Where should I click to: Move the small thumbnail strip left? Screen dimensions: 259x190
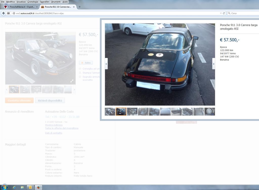click(7, 90)
